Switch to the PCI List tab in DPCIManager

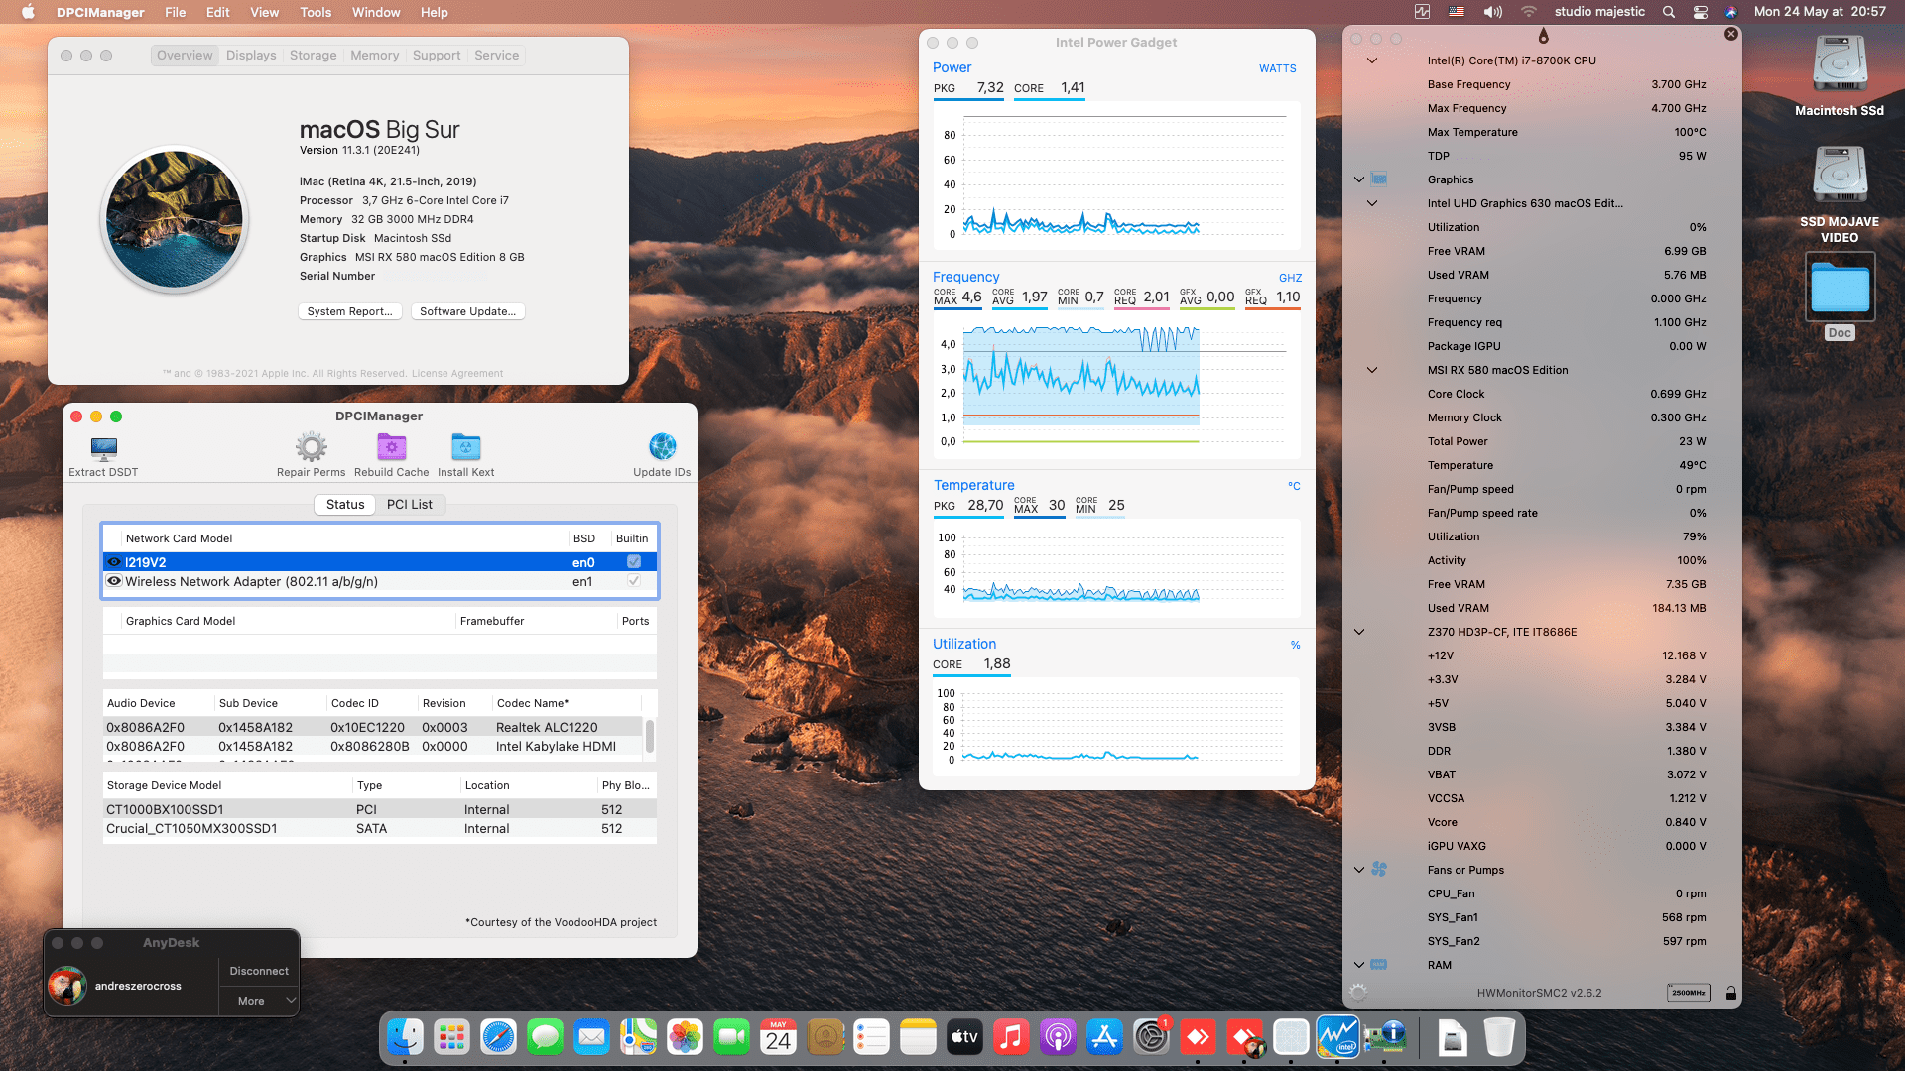coord(410,505)
